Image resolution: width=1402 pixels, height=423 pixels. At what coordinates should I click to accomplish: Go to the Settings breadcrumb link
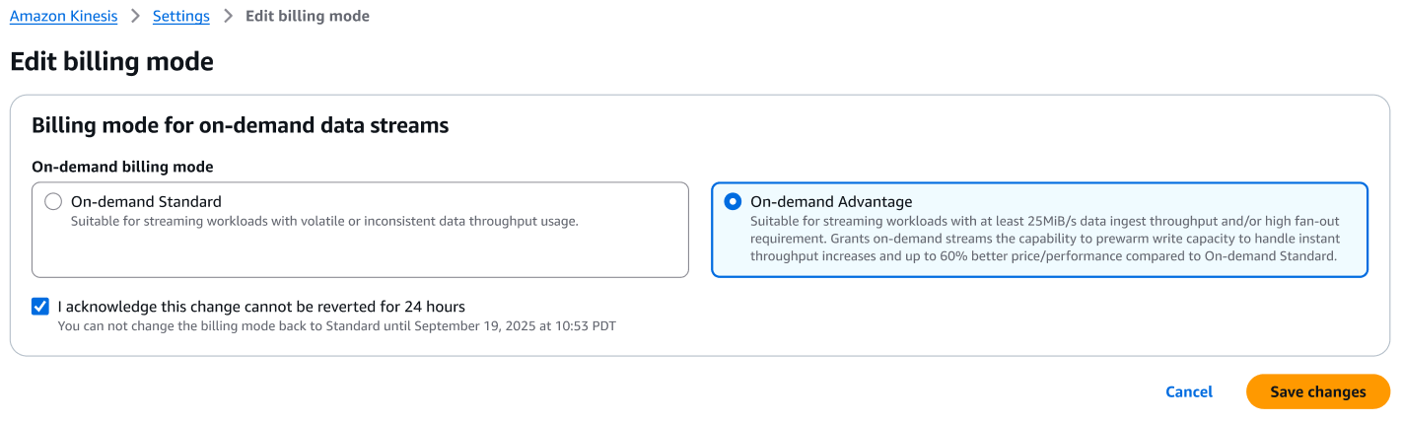(180, 17)
